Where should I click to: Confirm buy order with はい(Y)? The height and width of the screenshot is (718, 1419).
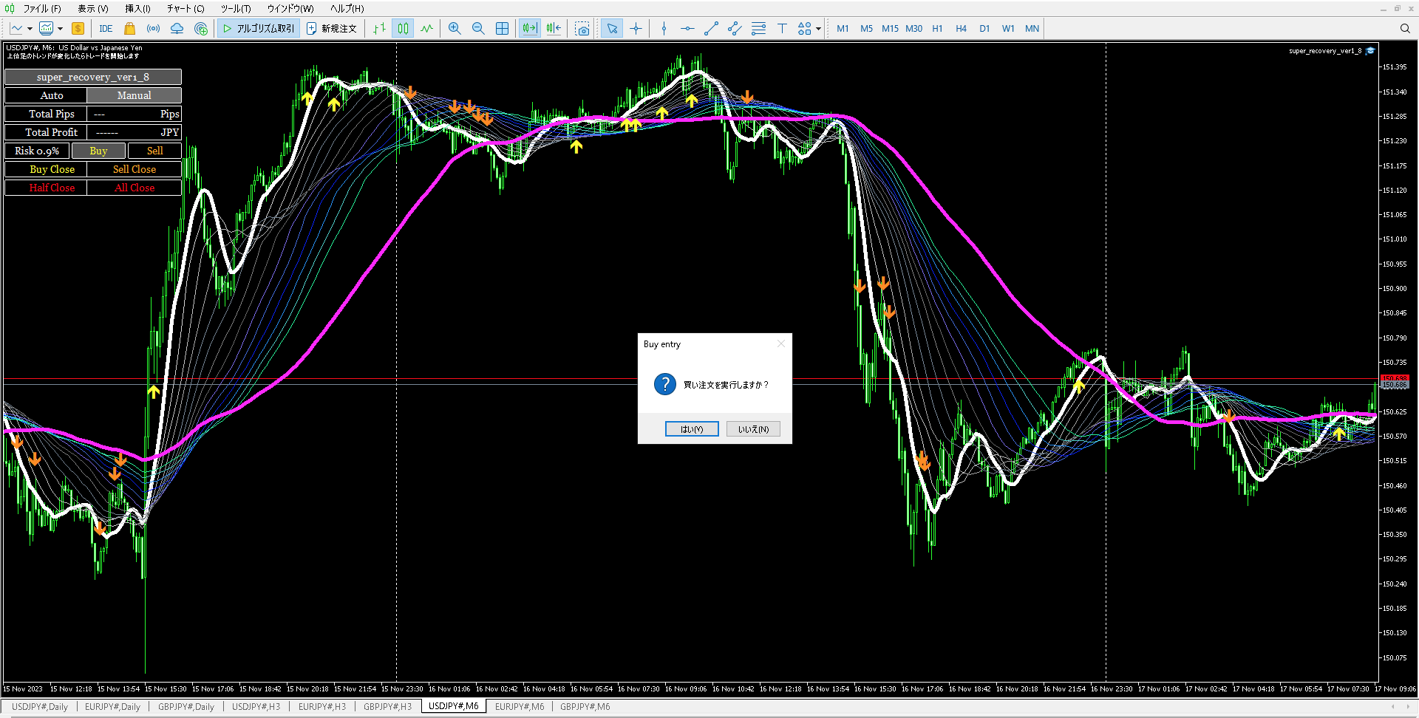tap(692, 429)
